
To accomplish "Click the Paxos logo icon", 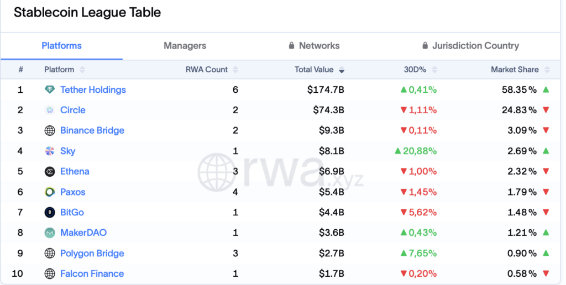I will 50,192.
